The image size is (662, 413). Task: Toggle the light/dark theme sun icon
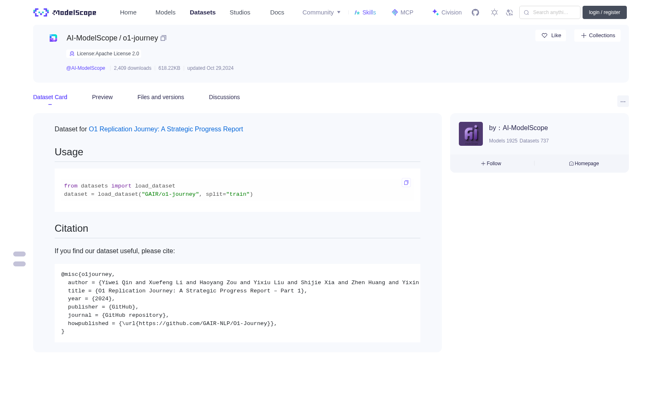click(x=494, y=12)
